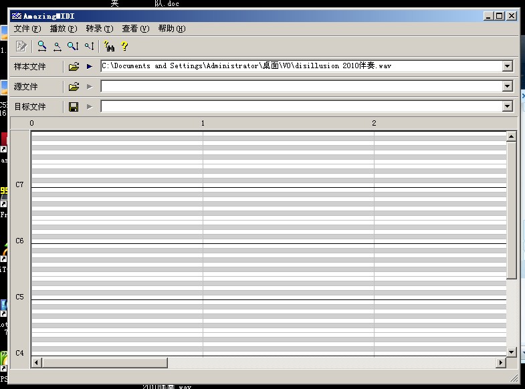Click the Transcribe toolbar icon
525x389 pixels.
pyautogui.click(x=21, y=46)
